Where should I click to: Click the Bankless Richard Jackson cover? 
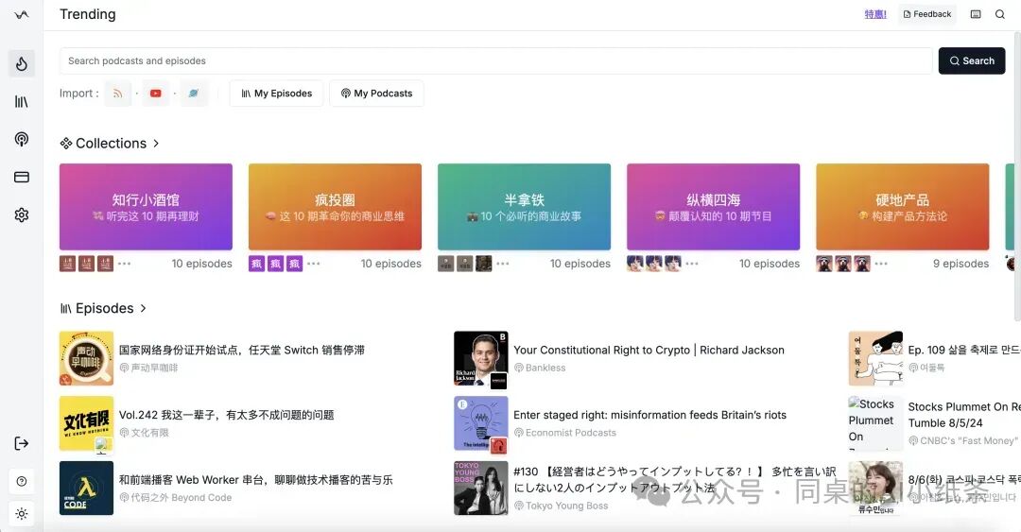480,358
